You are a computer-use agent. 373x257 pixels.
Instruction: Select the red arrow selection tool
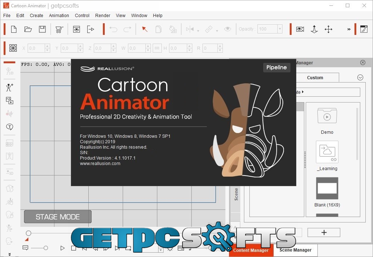point(144,29)
